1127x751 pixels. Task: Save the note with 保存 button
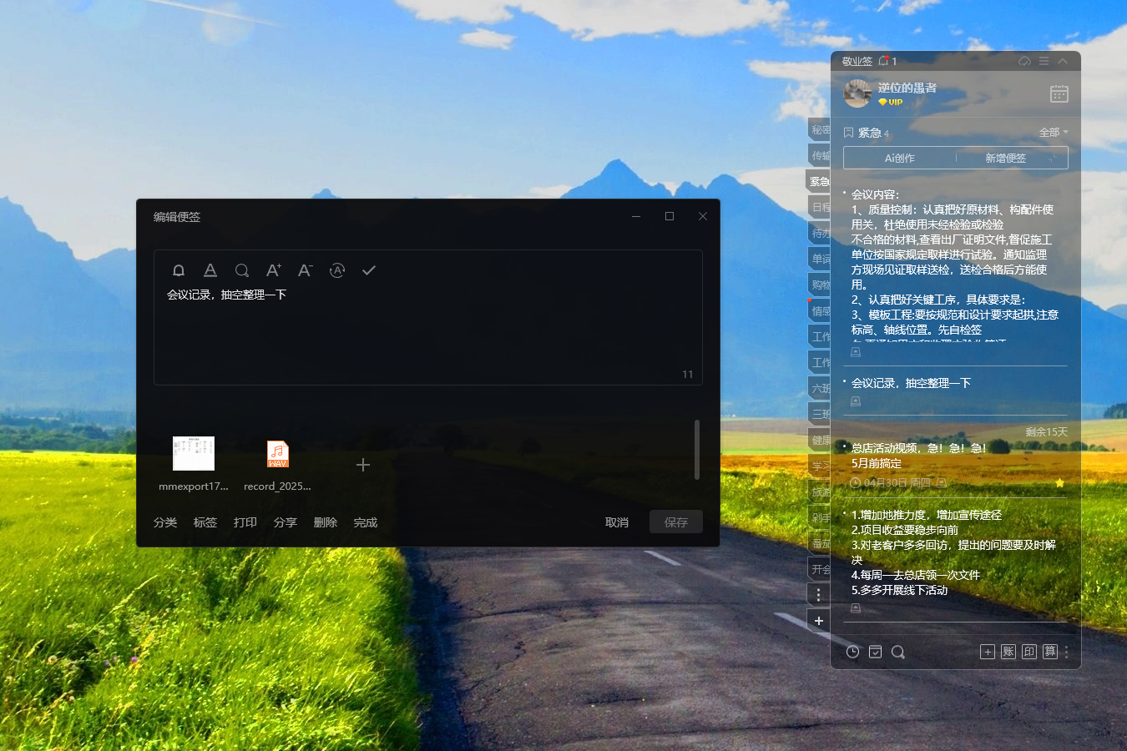pyautogui.click(x=675, y=521)
